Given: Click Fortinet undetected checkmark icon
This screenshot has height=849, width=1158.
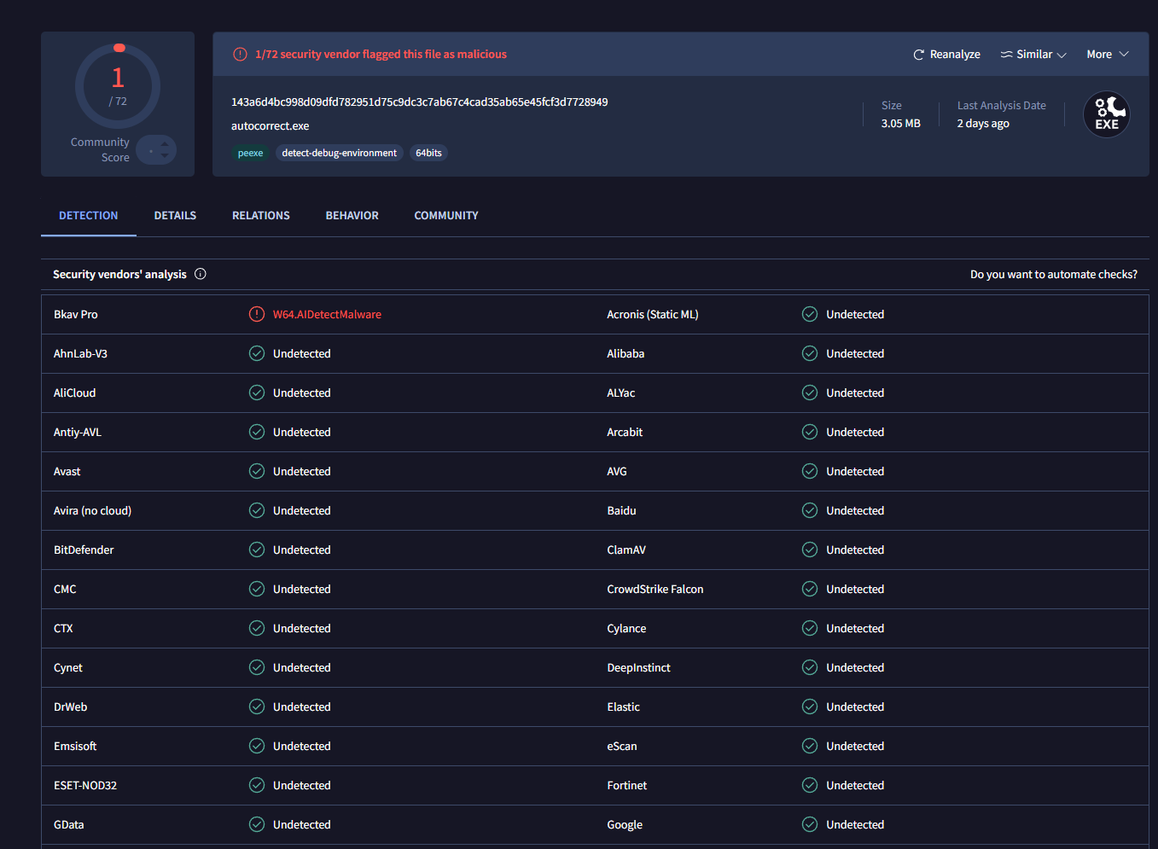Looking at the screenshot, I should tap(810, 785).
